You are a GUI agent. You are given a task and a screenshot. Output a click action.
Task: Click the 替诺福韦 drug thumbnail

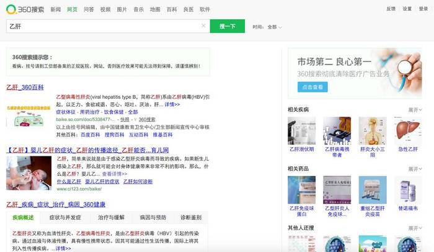408,190
